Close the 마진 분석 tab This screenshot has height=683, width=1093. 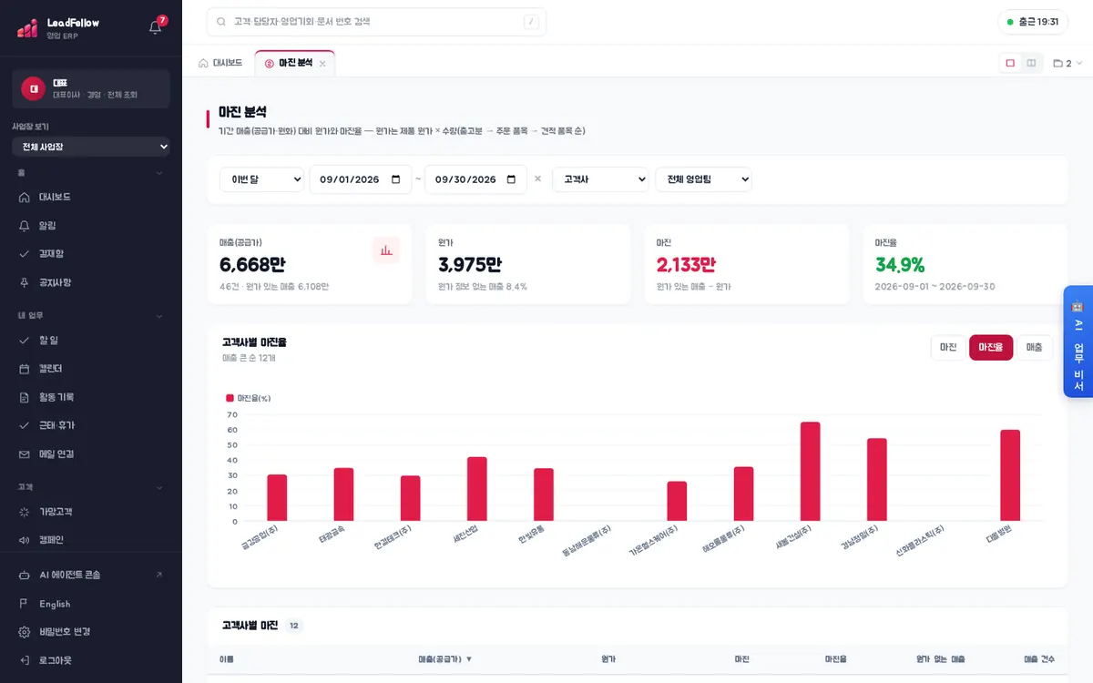pos(322,64)
